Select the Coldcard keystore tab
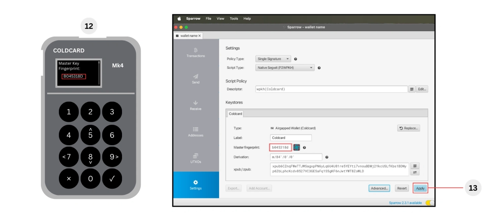The image size is (499, 221). click(x=235, y=114)
